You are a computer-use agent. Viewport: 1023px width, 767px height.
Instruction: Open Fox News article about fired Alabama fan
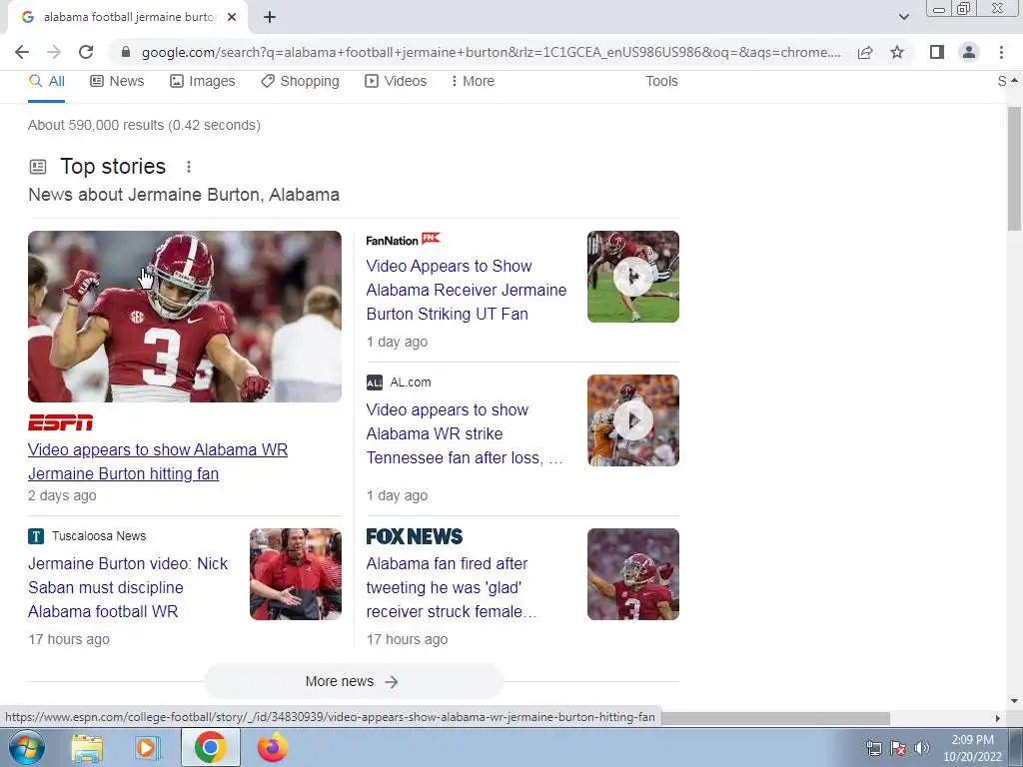point(451,587)
